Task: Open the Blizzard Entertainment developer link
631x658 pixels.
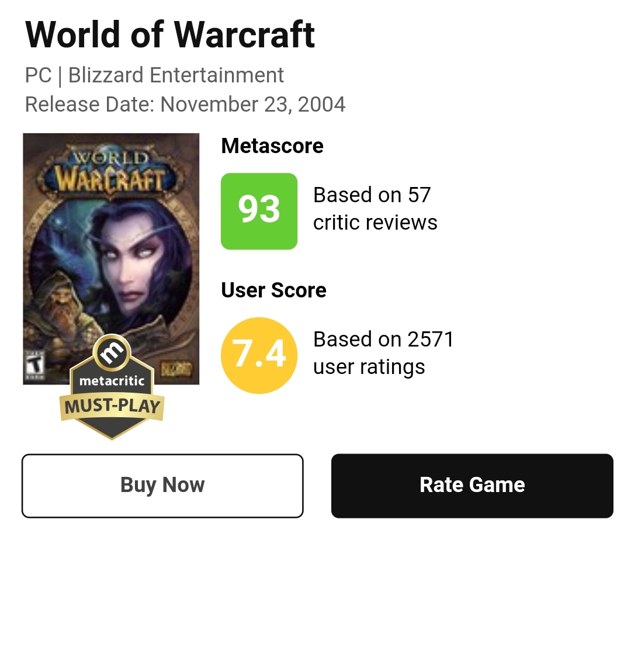Action: [176, 75]
